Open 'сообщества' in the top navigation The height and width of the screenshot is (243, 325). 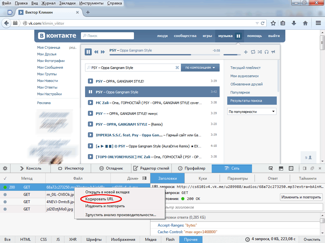(x=185, y=36)
